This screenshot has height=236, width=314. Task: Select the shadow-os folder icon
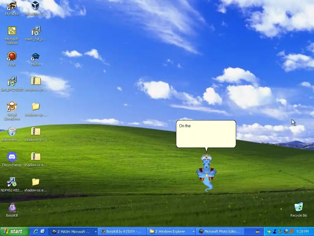pyautogui.click(x=36, y=185)
